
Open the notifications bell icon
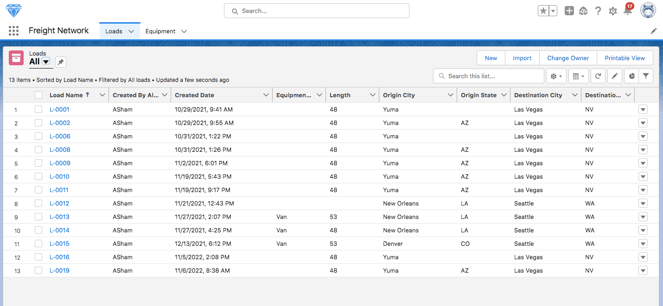pyautogui.click(x=628, y=11)
